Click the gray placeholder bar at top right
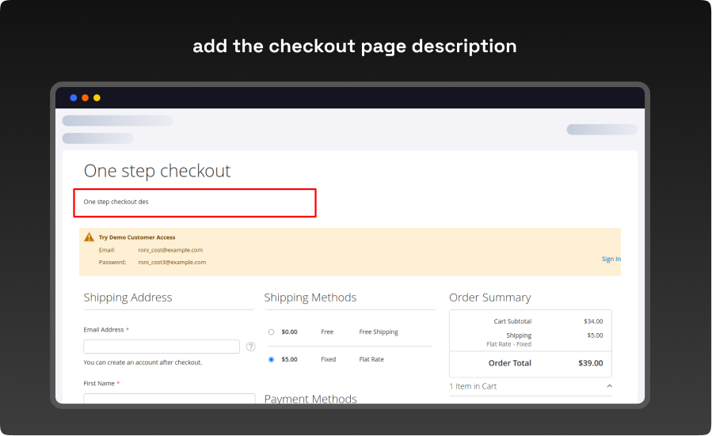Image resolution: width=712 pixels, height=436 pixels. pyautogui.click(x=601, y=130)
